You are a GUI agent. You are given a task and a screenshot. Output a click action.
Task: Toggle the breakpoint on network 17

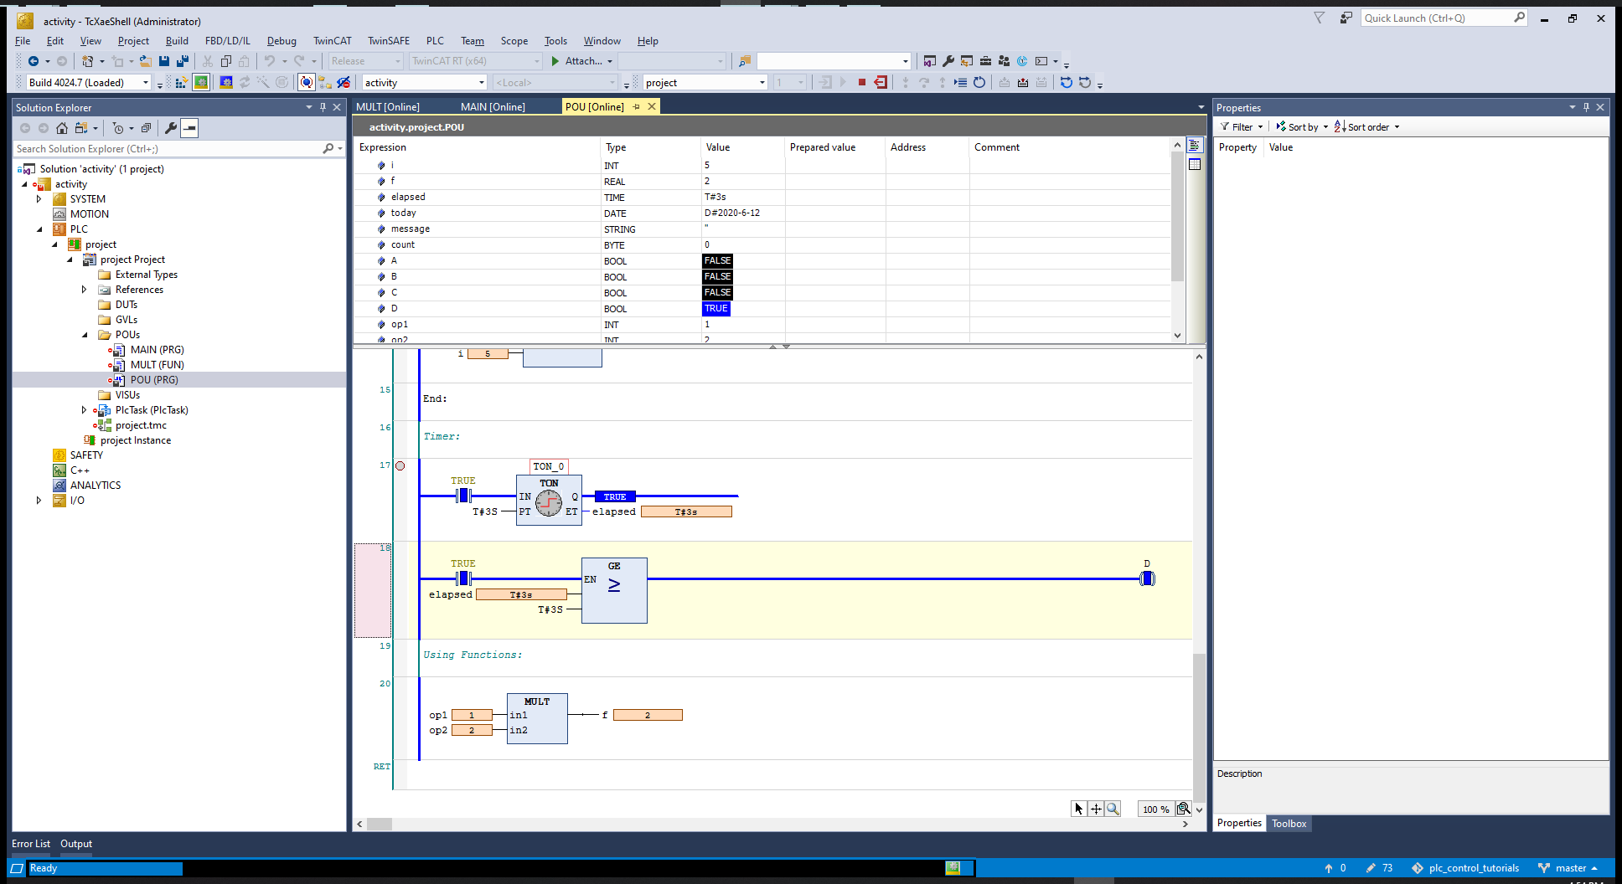tap(400, 465)
